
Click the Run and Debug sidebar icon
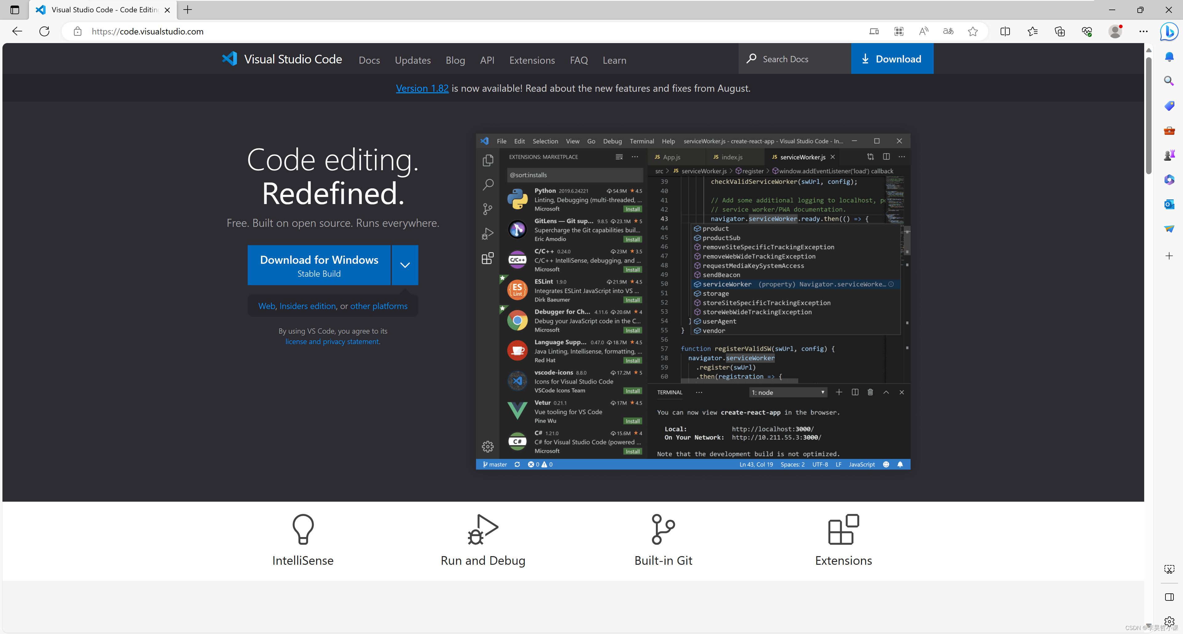point(487,233)
